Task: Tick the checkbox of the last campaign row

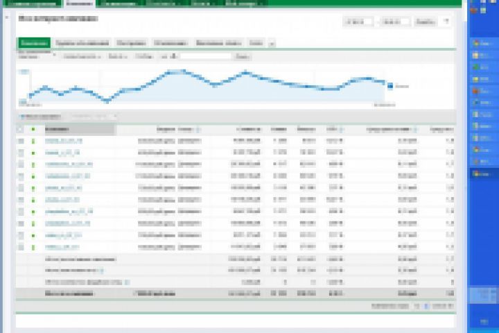Action: pos(21,247)
